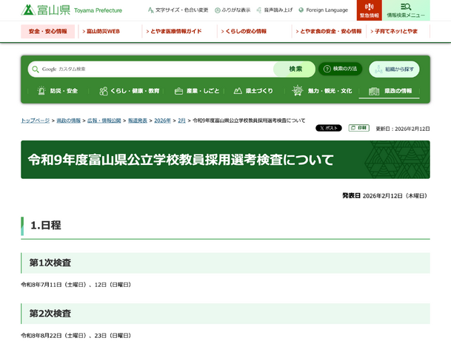Click the date text 令和8年7月11日（土曜日）、12日（日曜日）
Screen dimensions: 451x355
pos(76,285)
